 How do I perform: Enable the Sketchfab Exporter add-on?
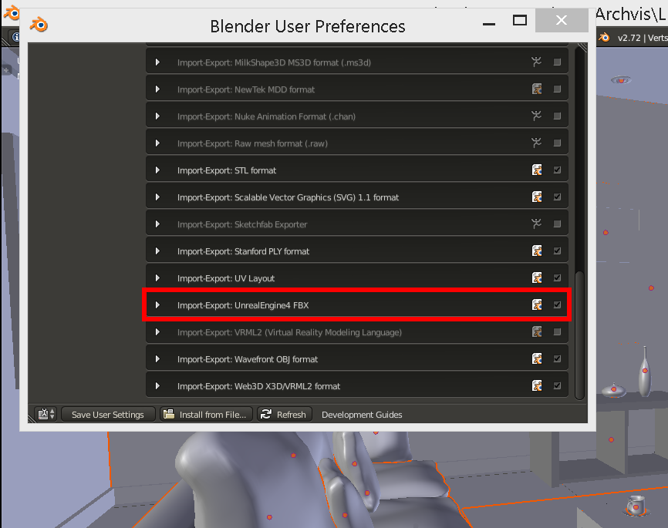pyautogui.click(x=557, y=224)
